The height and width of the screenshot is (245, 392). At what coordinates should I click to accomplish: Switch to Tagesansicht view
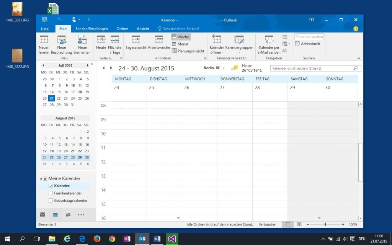click(x=136, y=39)
